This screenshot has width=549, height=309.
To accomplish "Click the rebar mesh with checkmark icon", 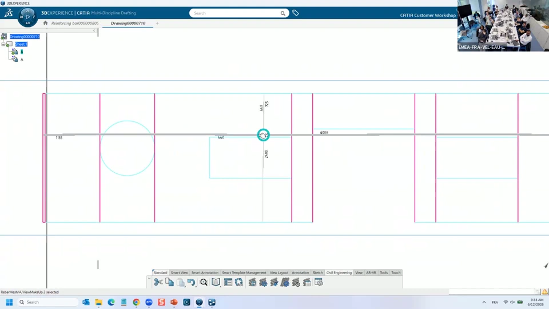I will (x=274, y=282).
